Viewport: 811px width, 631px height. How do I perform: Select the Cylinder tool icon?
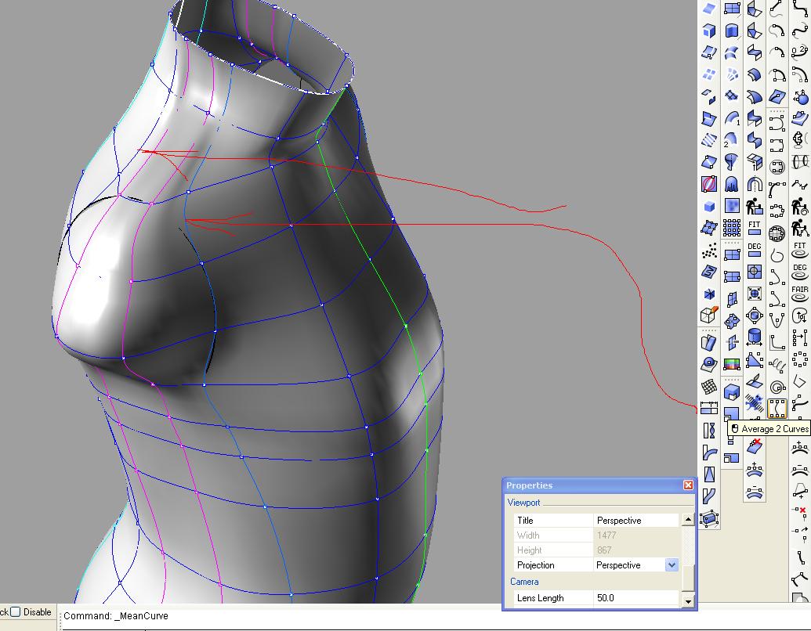click(755, 337)
